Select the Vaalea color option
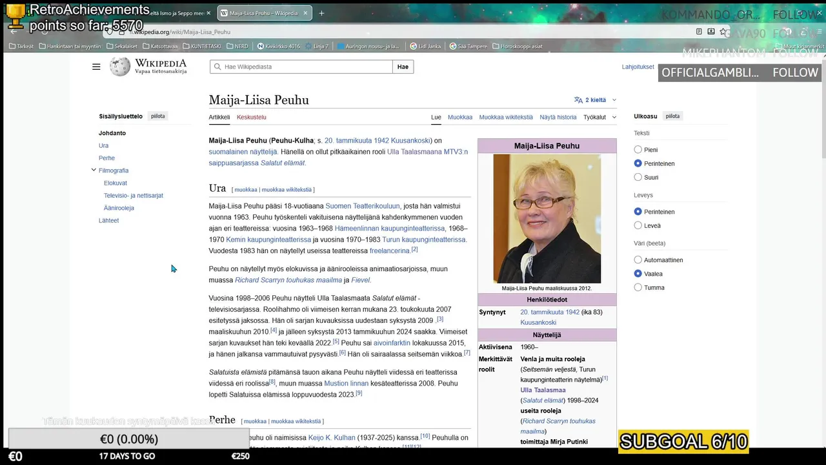The width and height of the screenshot is (826, 465). [x=638, y=274]
